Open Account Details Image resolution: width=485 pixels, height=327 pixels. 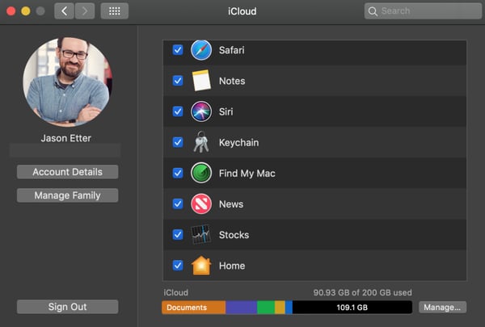tap(67, 172)
